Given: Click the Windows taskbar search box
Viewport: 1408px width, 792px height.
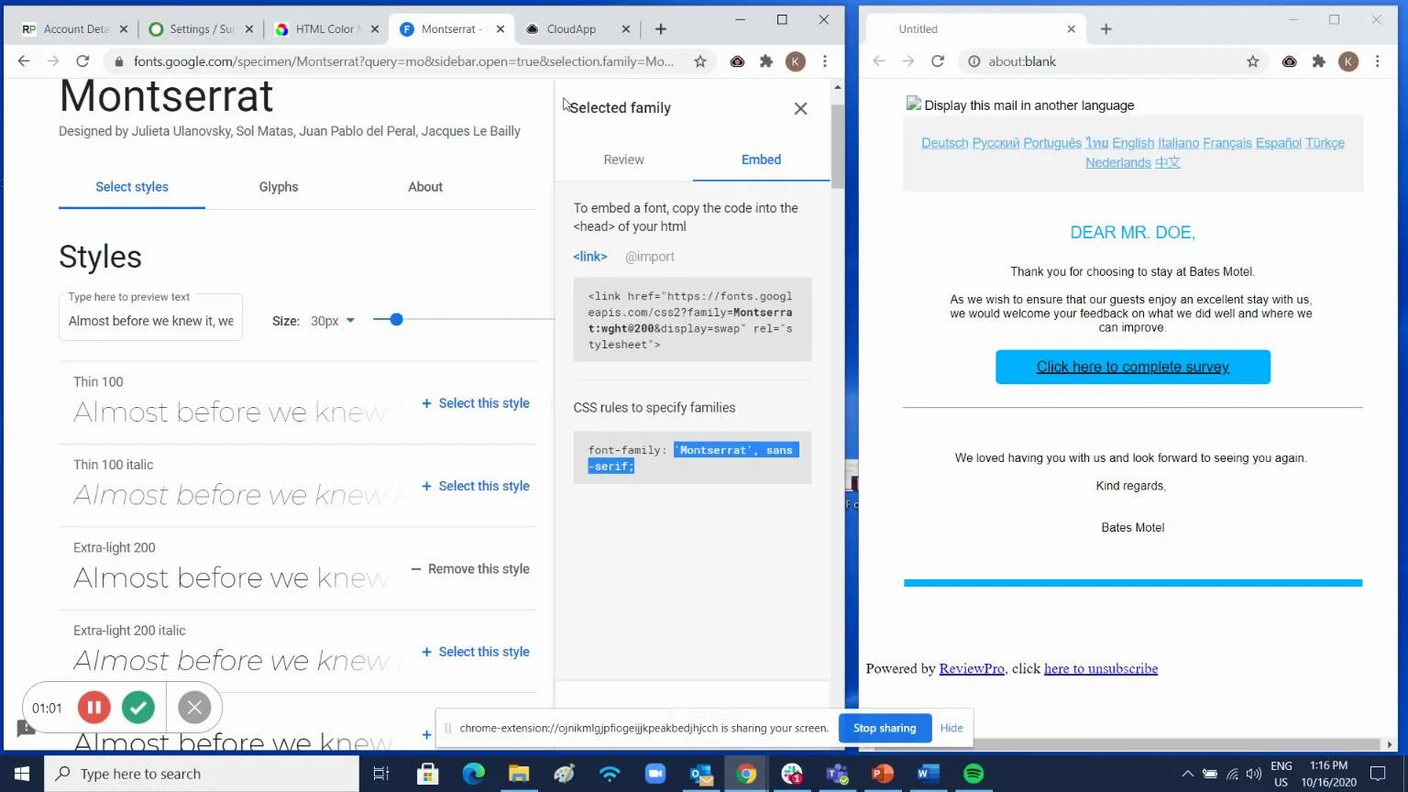Looking at the screenshot, I should (x=202, y=774).
